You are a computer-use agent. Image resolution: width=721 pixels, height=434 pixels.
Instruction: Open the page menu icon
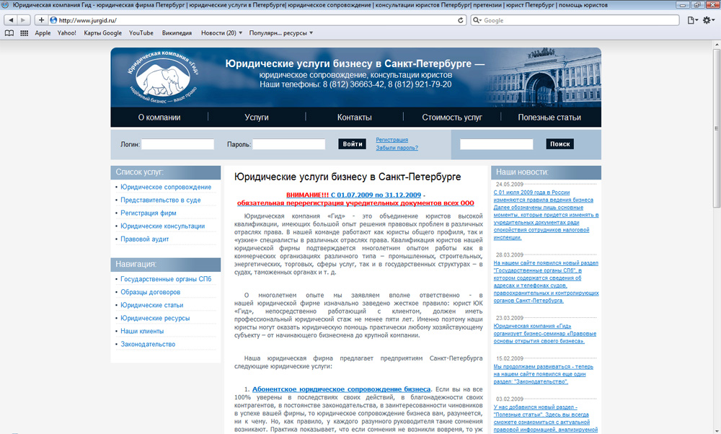tap(692, 20)
